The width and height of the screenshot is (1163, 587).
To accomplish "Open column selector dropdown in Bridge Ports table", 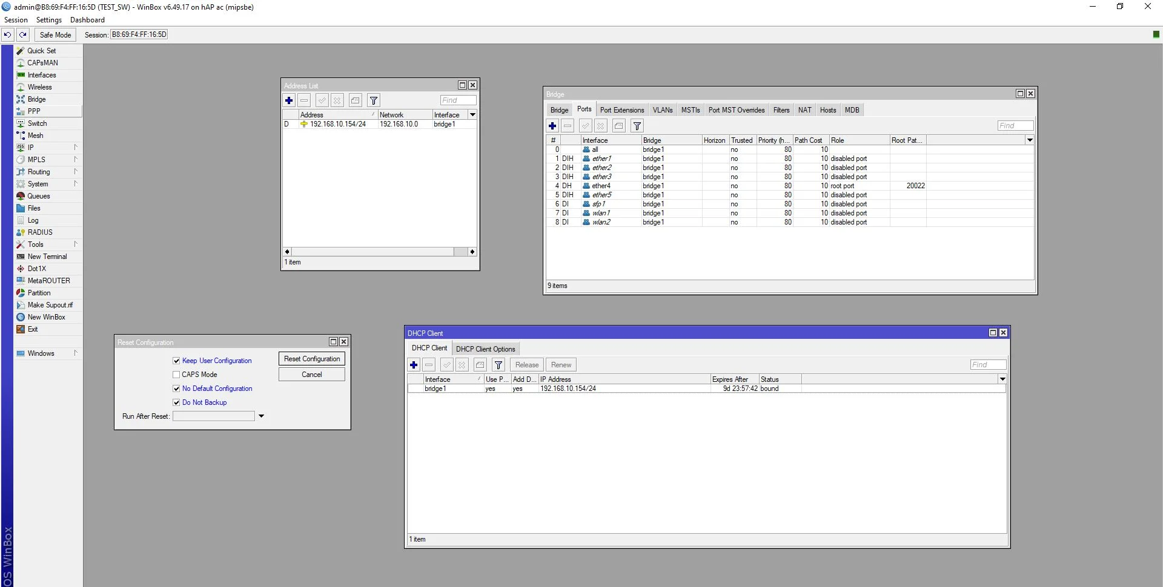I will 1029,140.
